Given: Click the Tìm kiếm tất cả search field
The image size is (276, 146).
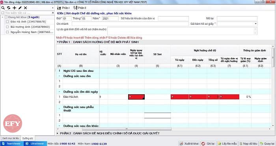Looking at the screenshot, I should click(x=28, y=13).
